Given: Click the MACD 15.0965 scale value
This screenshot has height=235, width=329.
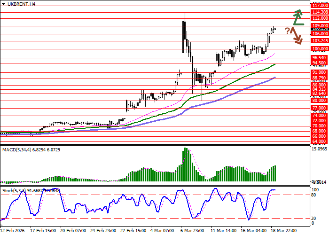Looking at the screenshot, I should (319, 149).
